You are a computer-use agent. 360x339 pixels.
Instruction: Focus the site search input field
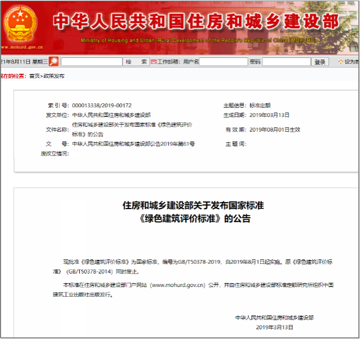point(92,62)
